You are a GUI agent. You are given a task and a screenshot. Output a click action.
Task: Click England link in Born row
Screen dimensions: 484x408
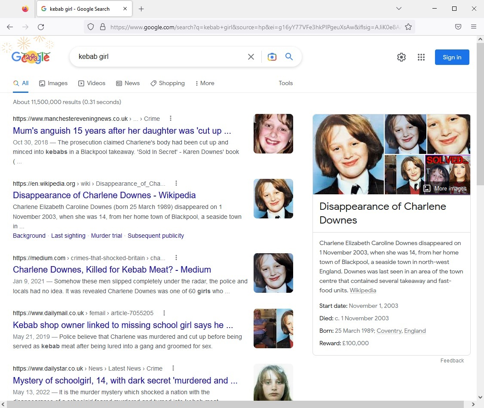[415, 331]
